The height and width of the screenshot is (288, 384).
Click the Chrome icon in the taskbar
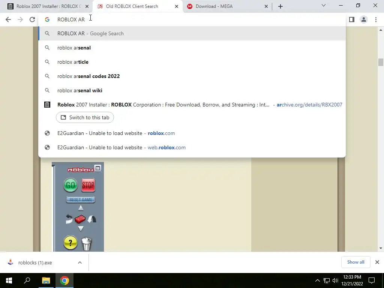[64, 280]
